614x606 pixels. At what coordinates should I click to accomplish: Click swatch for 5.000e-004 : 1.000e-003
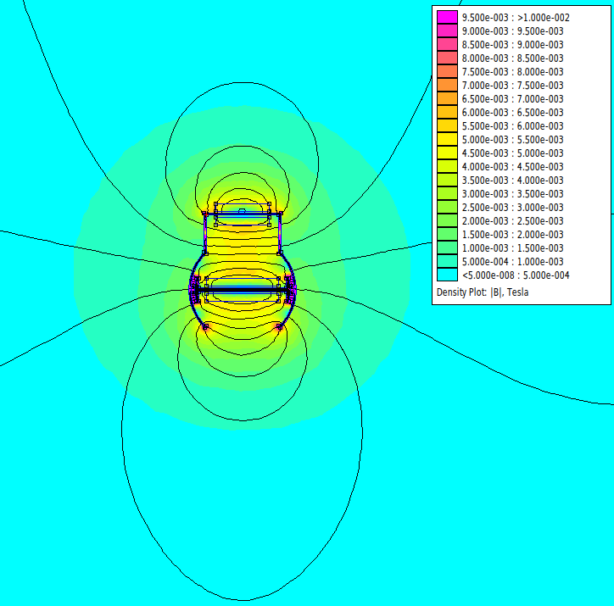pos(447,261)
